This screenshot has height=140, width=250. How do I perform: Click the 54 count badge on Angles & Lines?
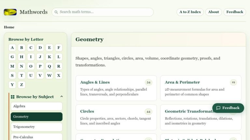[x=148, y=82]
